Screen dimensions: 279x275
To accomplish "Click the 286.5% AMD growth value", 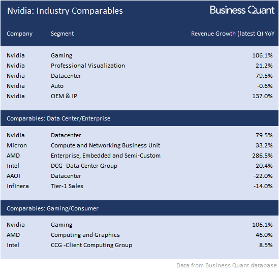I will coord(262,156).
